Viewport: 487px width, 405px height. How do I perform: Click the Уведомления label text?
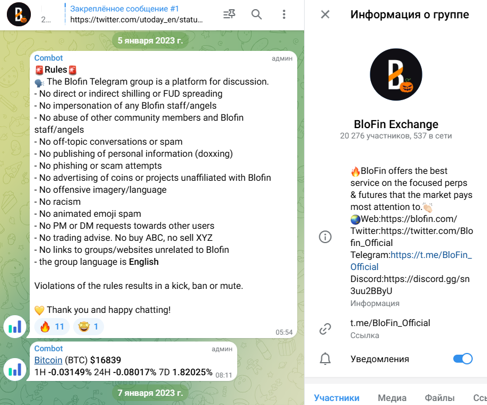[380, 359]
